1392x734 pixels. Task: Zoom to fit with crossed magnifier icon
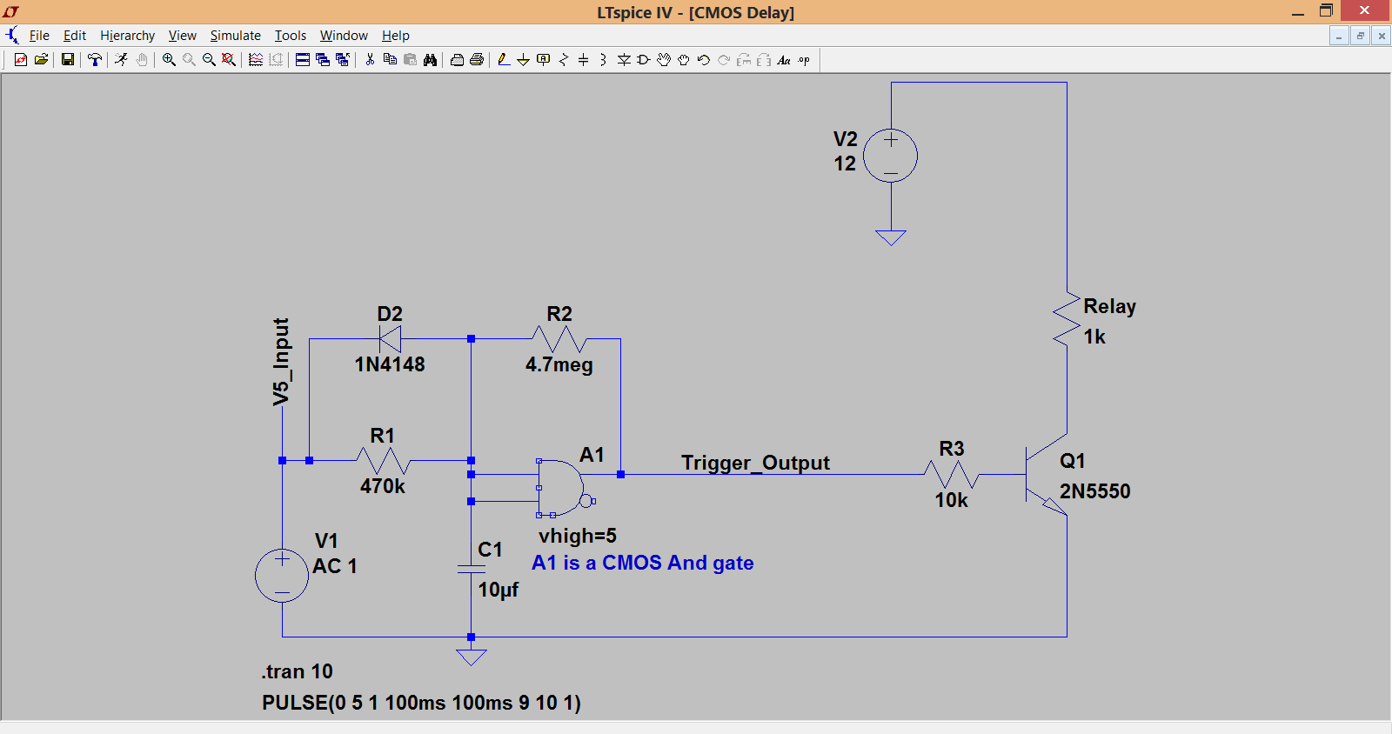[229, 60]
